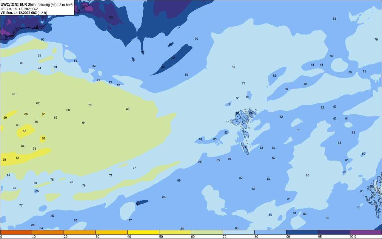Select the pale yellow 50–60 legend swatch

[x=175, y=232]
